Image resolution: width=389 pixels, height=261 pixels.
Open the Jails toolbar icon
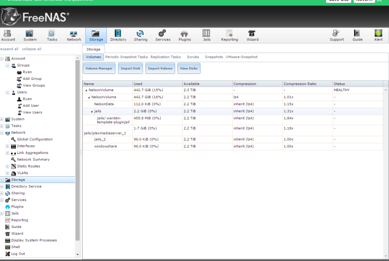(x=206, y=35)
